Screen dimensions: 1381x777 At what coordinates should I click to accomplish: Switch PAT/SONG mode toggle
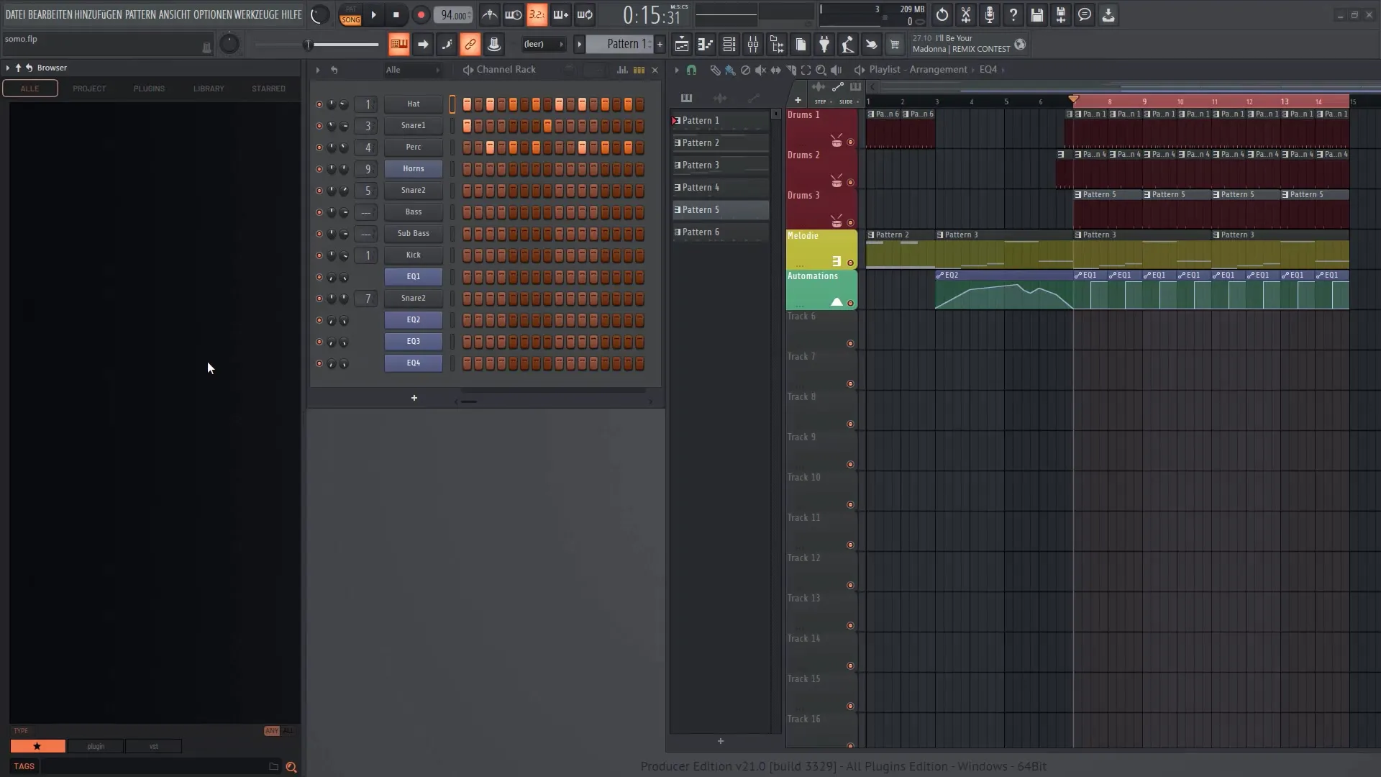coord(350,15)
